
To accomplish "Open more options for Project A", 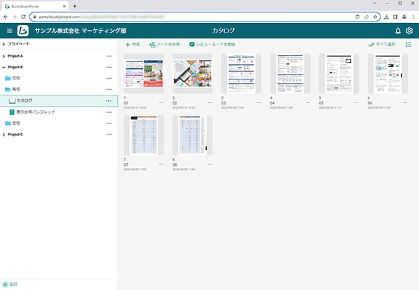I will pyautogui.click(x=108, y=56).
